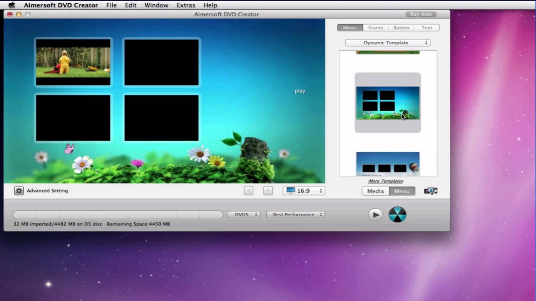The image size is (536, 301).
Task: Open the Edit menu
Action: point(131,5)
